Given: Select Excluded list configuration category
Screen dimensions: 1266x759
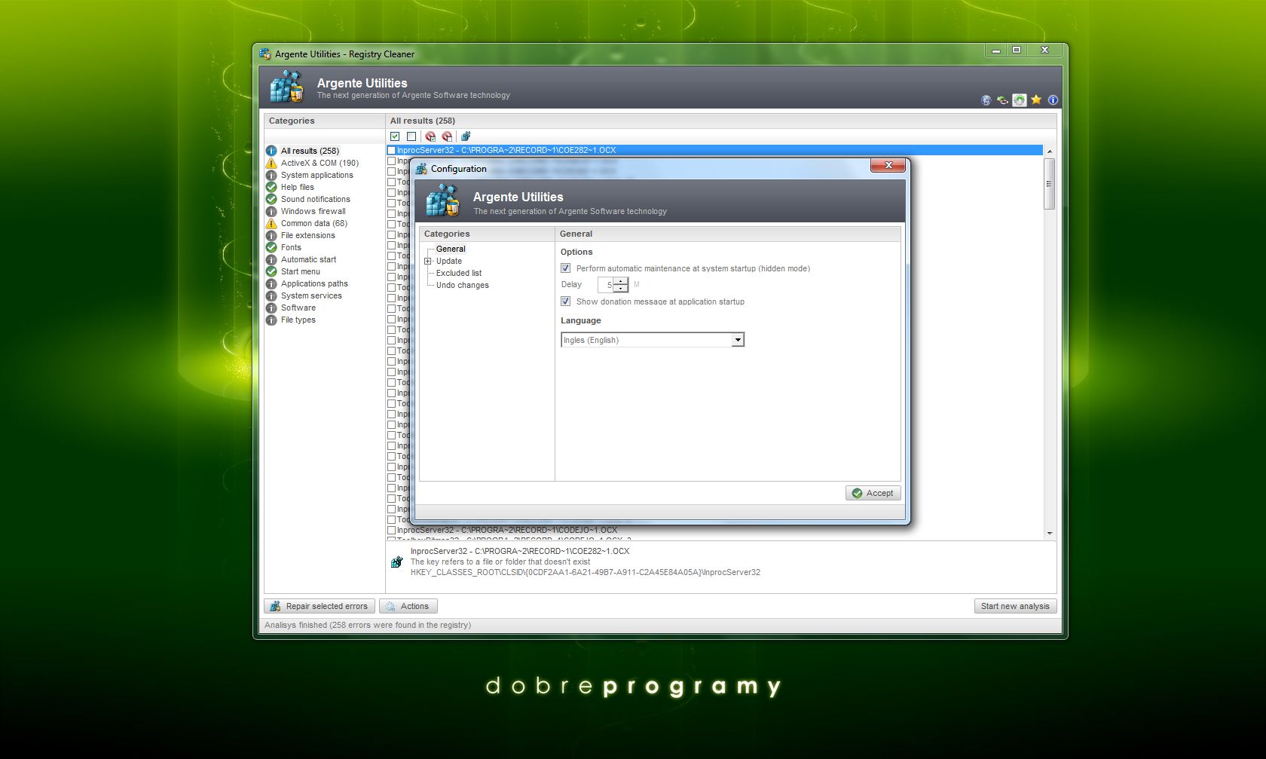Looking at the screenshot, I should (x=459, y=273).
